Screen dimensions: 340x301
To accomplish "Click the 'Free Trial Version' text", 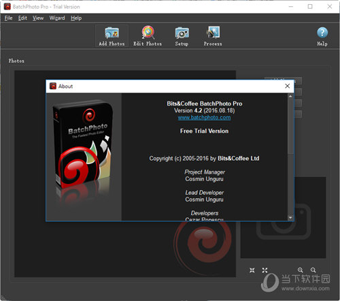I will (x=204, y=131).
